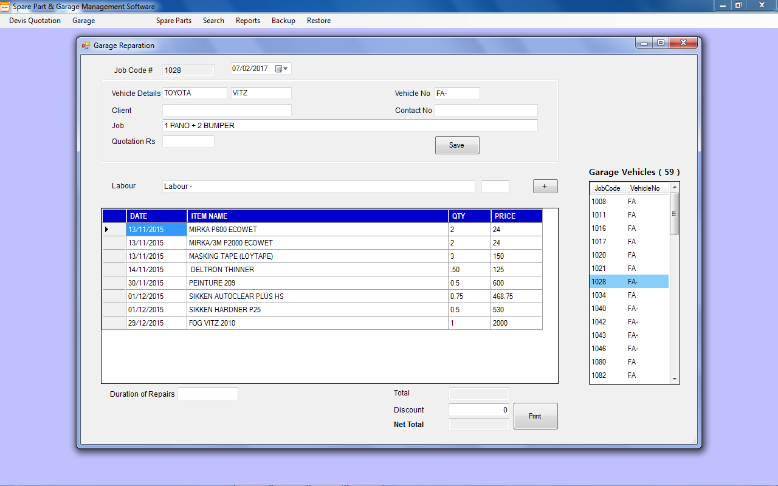Close the Garage Reparation window
This screenshot has width=778, height=486.
tap(683, 43)
